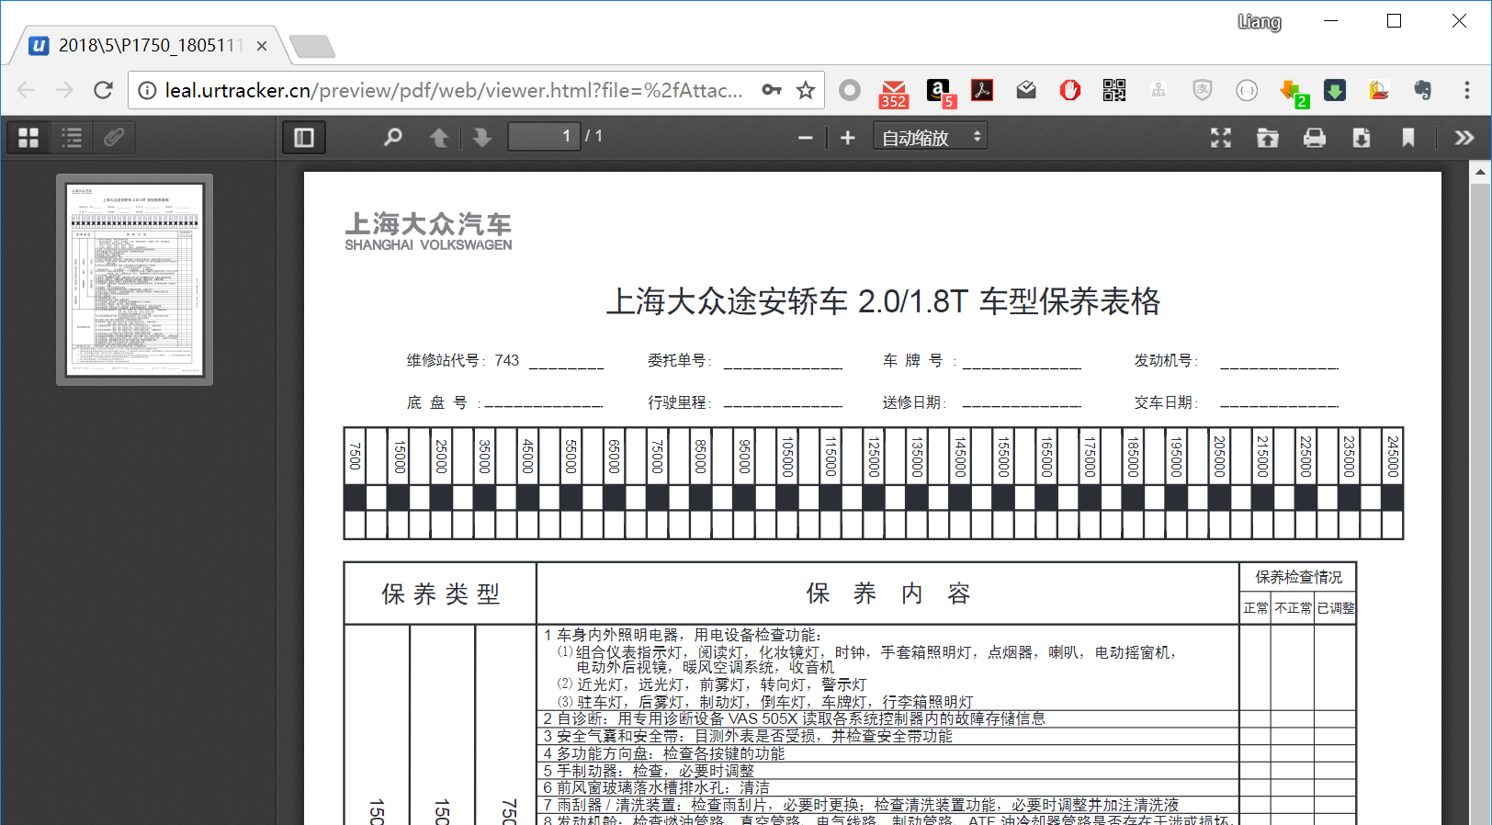Open the Adobe Acrobat extension
Image resolution: width=1492 pixels, height=825 pixels.
[x=982, y=90]
